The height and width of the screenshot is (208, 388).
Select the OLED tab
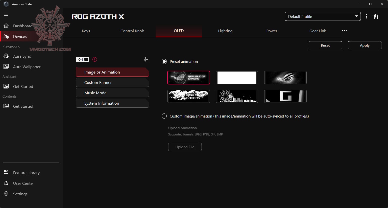[179, 31]
